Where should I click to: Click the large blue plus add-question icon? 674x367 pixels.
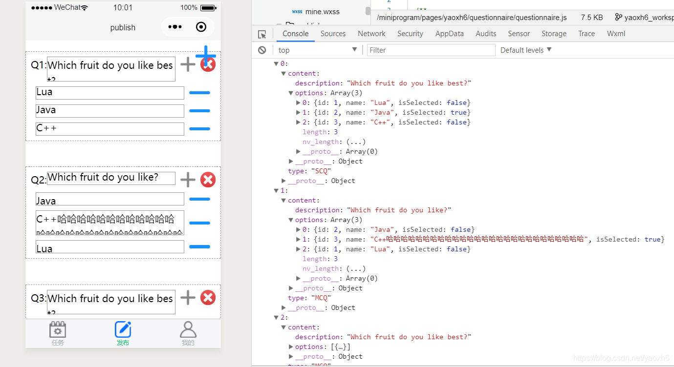[x=206, y=55]
